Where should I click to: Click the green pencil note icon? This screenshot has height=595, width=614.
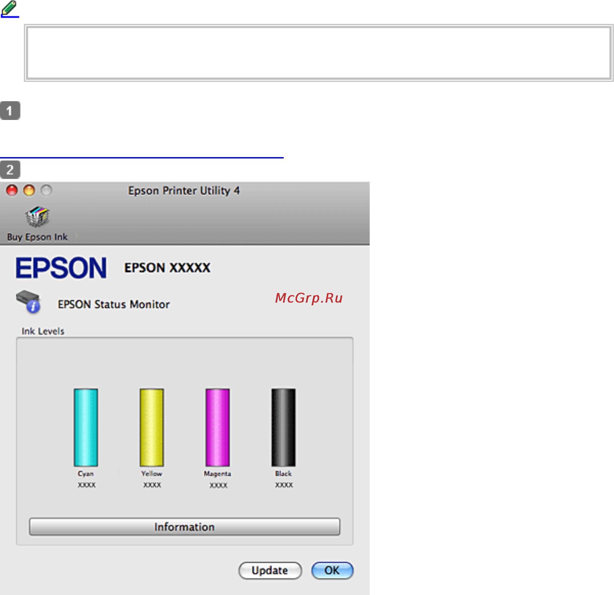tap(9, 9)
